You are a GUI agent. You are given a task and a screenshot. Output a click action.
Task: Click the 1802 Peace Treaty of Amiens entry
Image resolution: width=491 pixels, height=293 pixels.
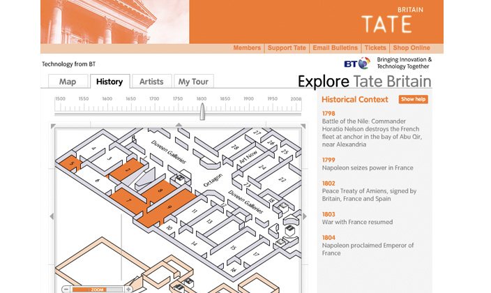click(369, 191)
